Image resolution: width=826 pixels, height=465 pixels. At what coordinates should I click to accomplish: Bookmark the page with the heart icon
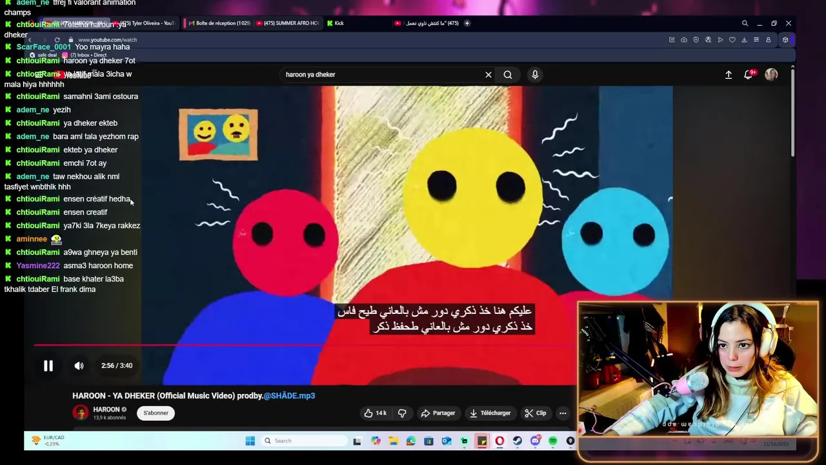pos(732,40)
